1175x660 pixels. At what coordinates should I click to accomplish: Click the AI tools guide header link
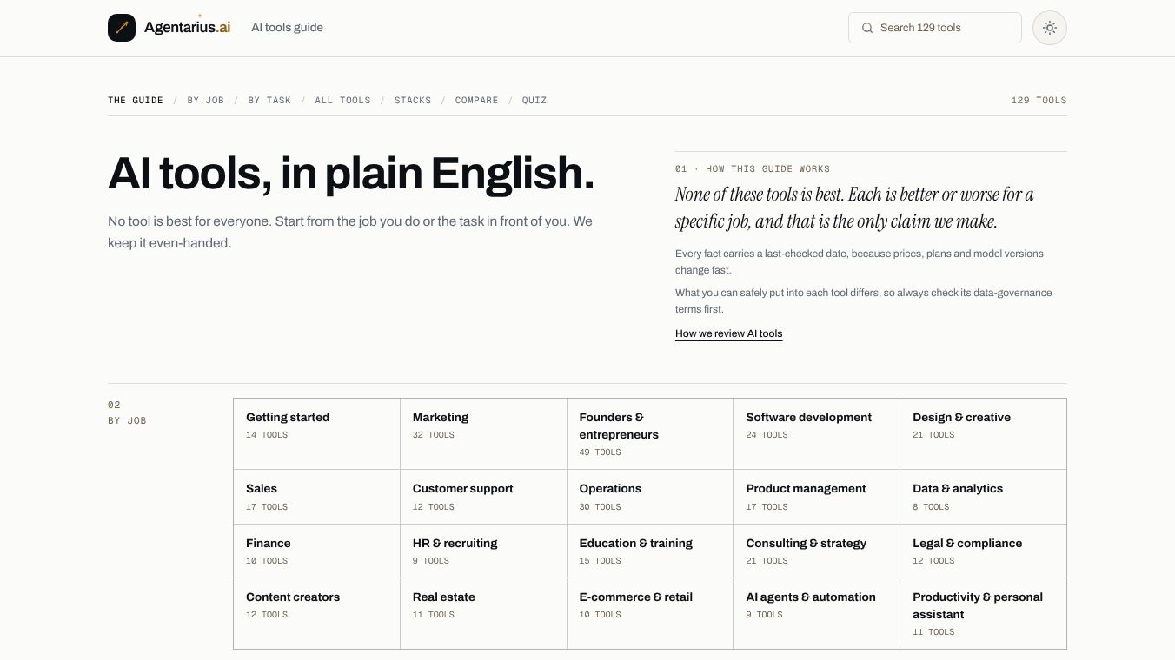(x=287, y=28)
